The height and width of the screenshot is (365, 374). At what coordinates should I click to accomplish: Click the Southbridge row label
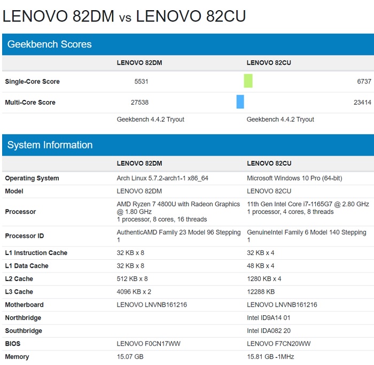[24, 331]
